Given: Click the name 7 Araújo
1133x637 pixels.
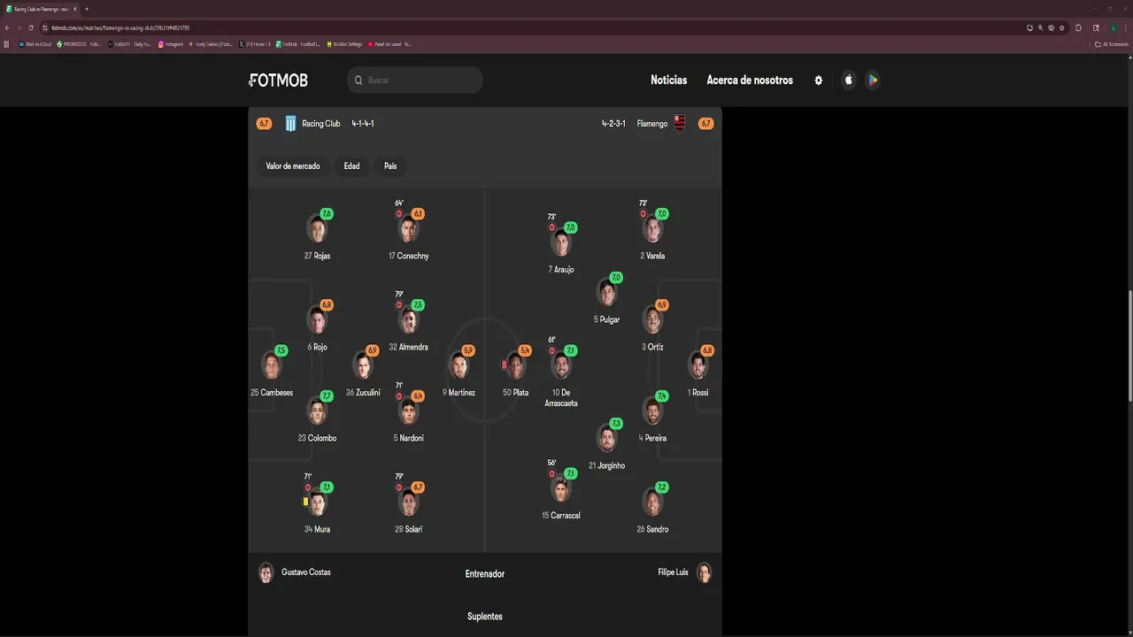Looking at the screenshot, I should pos(561,270).
